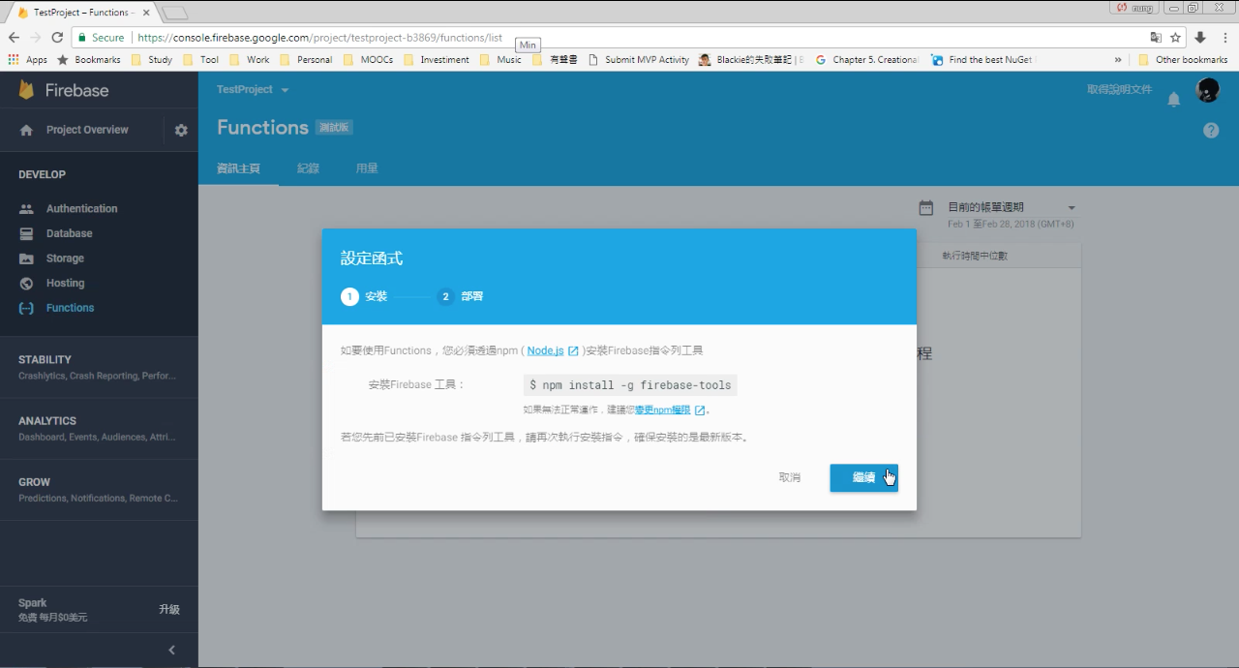Open Project Overview home icon
The image size is (1239, 668).
(x=26, y=130)
